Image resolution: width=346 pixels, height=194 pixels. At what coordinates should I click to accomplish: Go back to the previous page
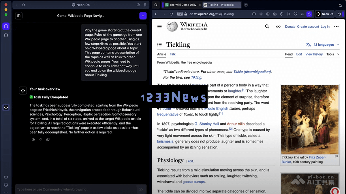pos(156,14)
